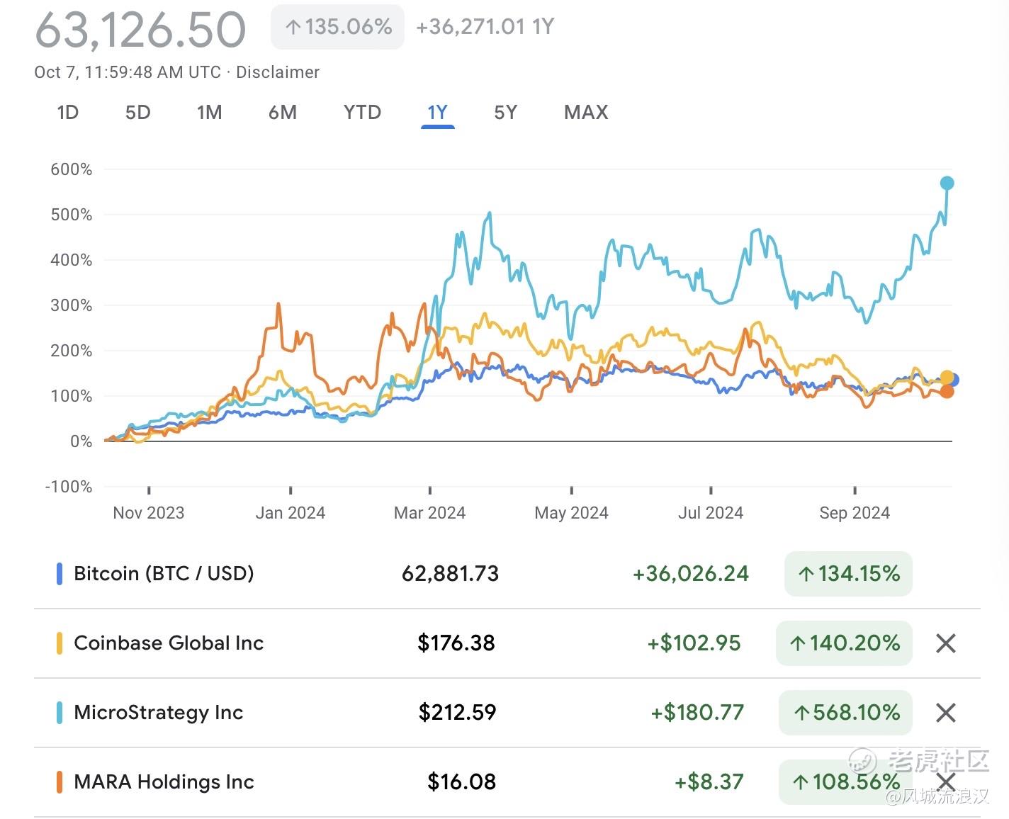Click the up-arrow 135.06% change badge
This screenshot has width=1009, height=819.
pos(337,28)
